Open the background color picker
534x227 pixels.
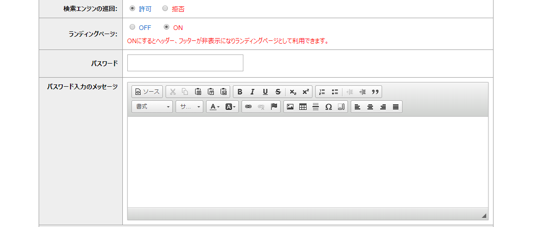(231, 107)
